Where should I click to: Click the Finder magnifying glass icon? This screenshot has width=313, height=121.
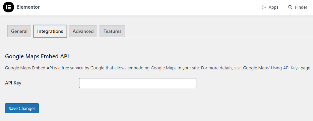(290, 7)
